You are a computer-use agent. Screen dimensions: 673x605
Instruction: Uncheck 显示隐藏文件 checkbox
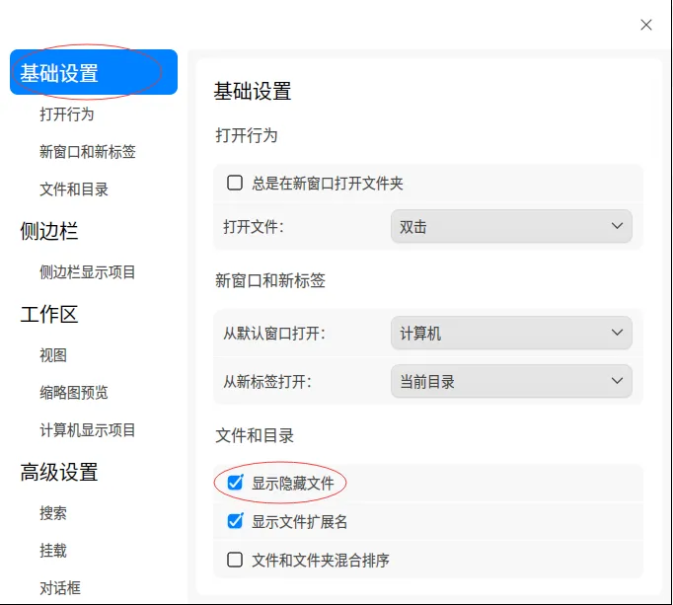tap(235, 484)
